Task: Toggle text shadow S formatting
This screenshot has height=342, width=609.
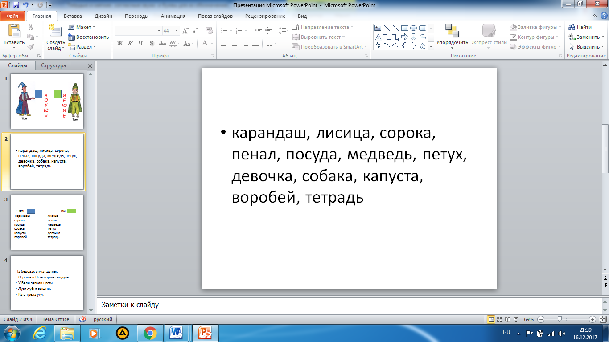Action: point(152,43)
